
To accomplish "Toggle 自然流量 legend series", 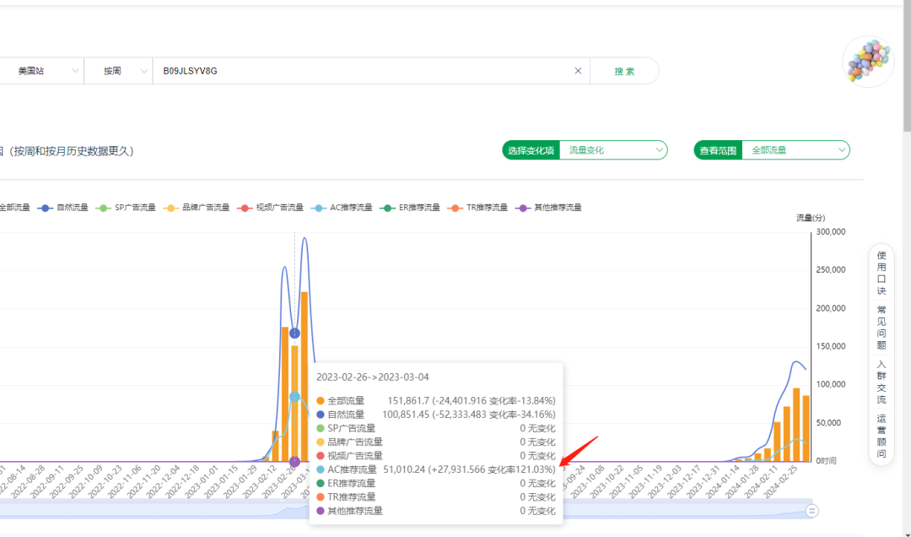I will 62,208.
